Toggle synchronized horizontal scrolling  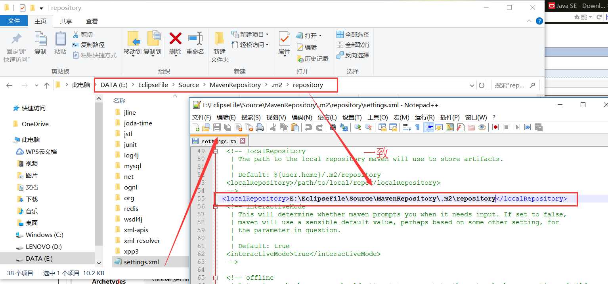393,127
